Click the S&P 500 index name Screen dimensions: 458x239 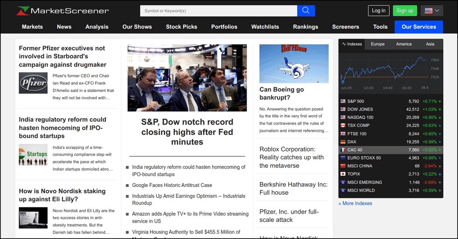(x=355, y=102)
